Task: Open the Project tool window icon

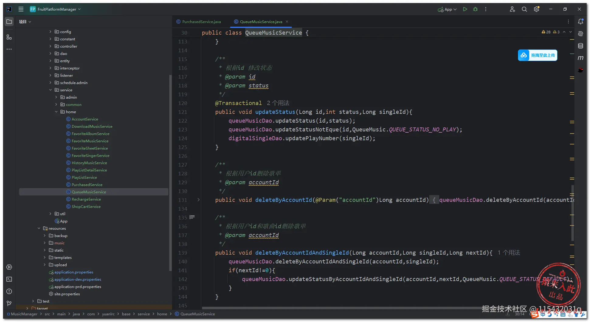Action: click(9, 22)
